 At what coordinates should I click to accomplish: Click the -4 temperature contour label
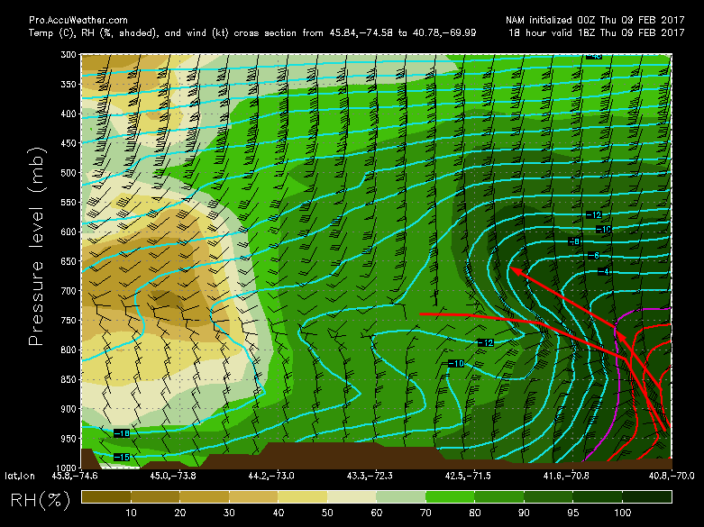[x=603, y=271]
